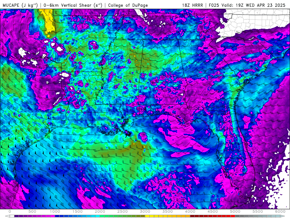Click the "18Z HRRR" model run label

(x=192, y=5)
